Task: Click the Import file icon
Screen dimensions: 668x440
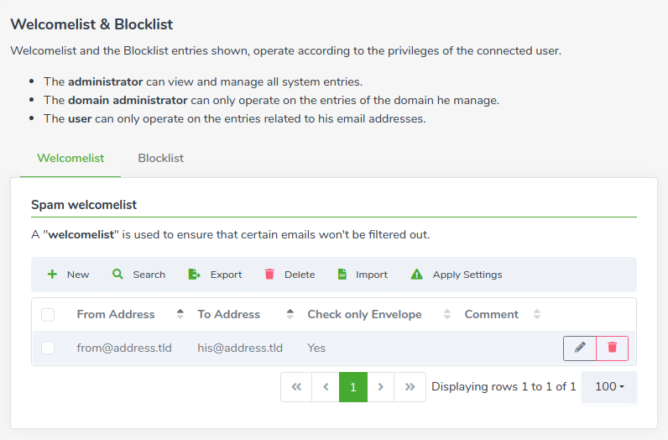Action: click(342, 274)
